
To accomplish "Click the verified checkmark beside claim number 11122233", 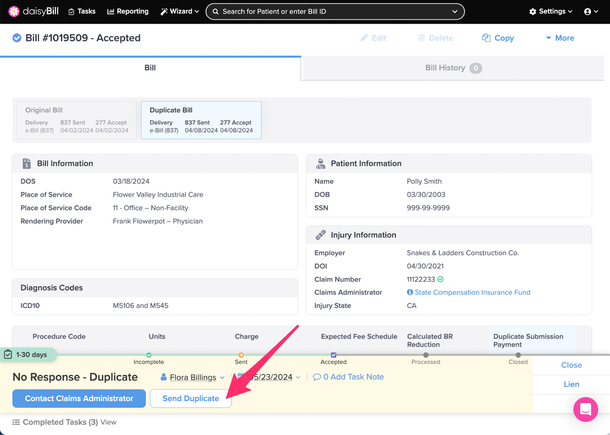I will (x=440, y=279).
